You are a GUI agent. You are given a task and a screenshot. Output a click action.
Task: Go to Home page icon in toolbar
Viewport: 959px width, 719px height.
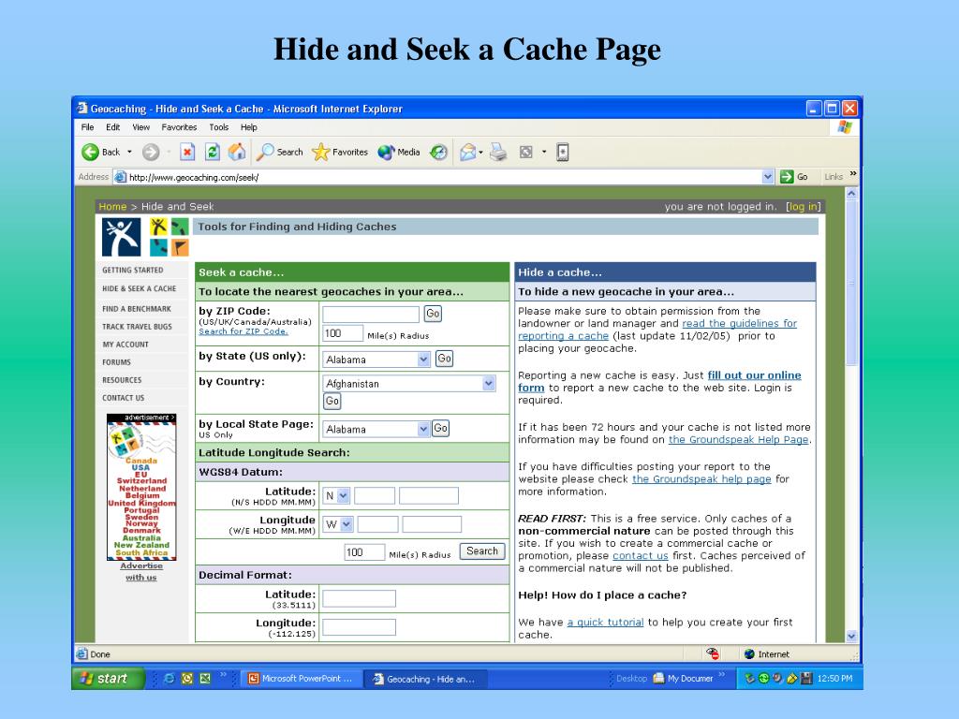pos(237,152)
